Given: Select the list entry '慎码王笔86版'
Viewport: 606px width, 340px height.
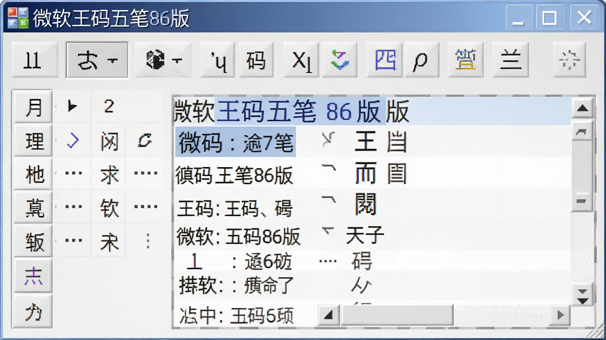Looking at the screenshot, I should [x=234, y=175].
